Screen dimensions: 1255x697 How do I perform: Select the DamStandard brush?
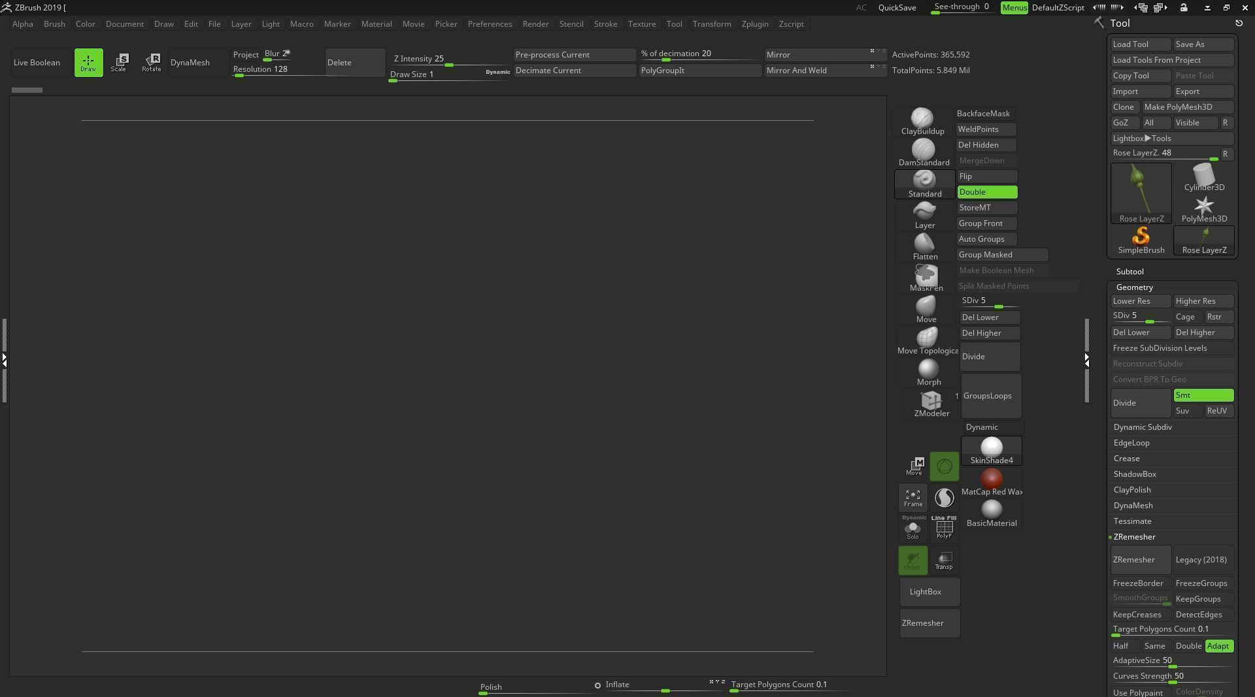924,154
